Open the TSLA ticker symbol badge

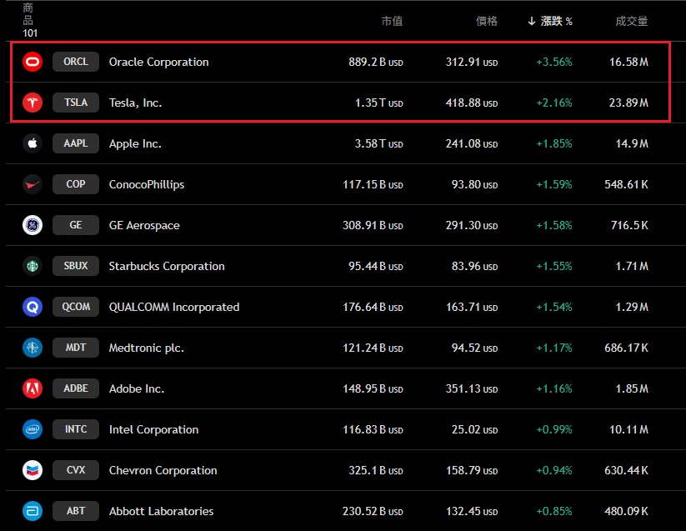coord(76,103)
